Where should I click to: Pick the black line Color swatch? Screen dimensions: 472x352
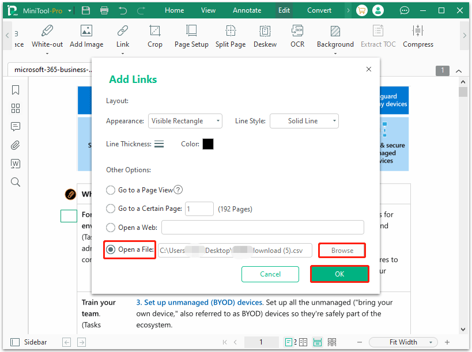tap(208, 144)
